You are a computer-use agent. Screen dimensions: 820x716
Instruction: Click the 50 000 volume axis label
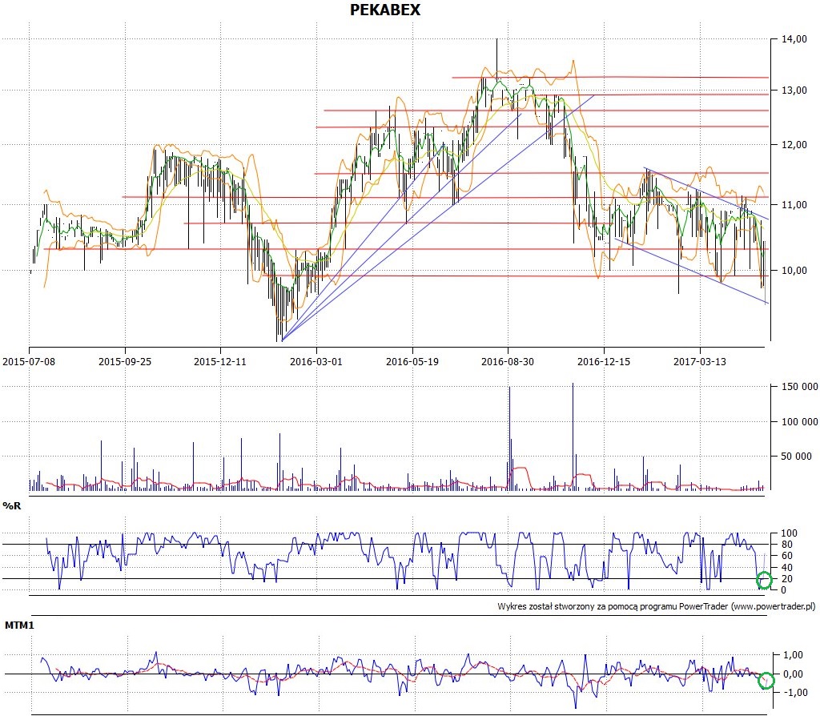click(797, 456)
